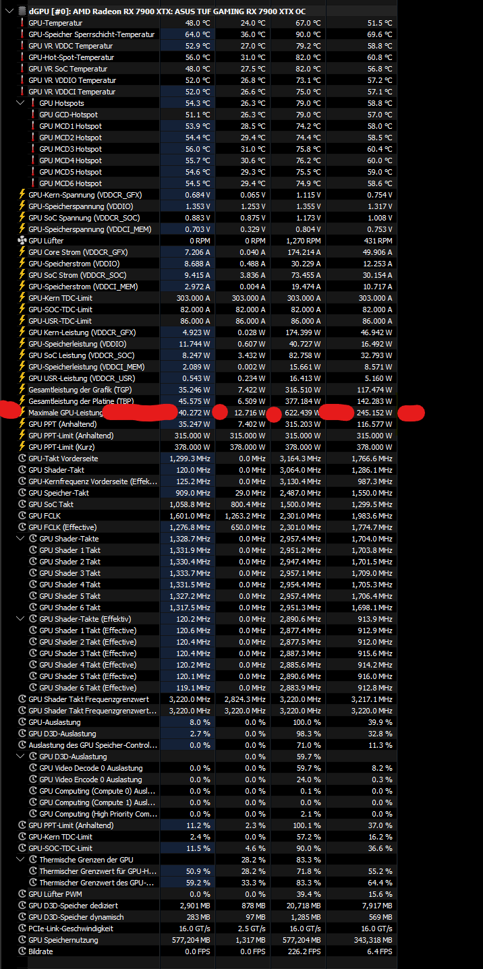The image size is (483, 969).
Task: Select the GPU VR VDDIO Temperatur row label
Action: click(x=72, y=80)
